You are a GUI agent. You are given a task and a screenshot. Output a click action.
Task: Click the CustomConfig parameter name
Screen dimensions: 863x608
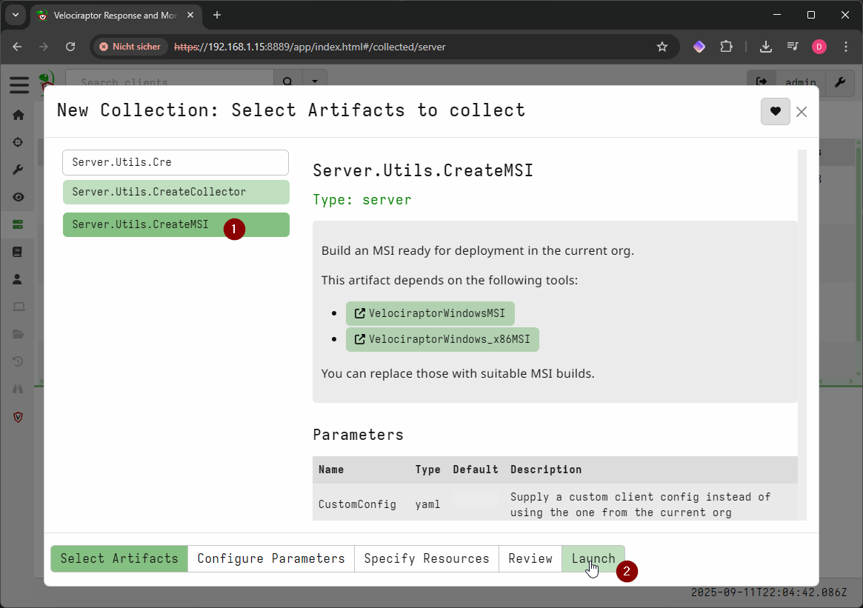tap(357, 504)
